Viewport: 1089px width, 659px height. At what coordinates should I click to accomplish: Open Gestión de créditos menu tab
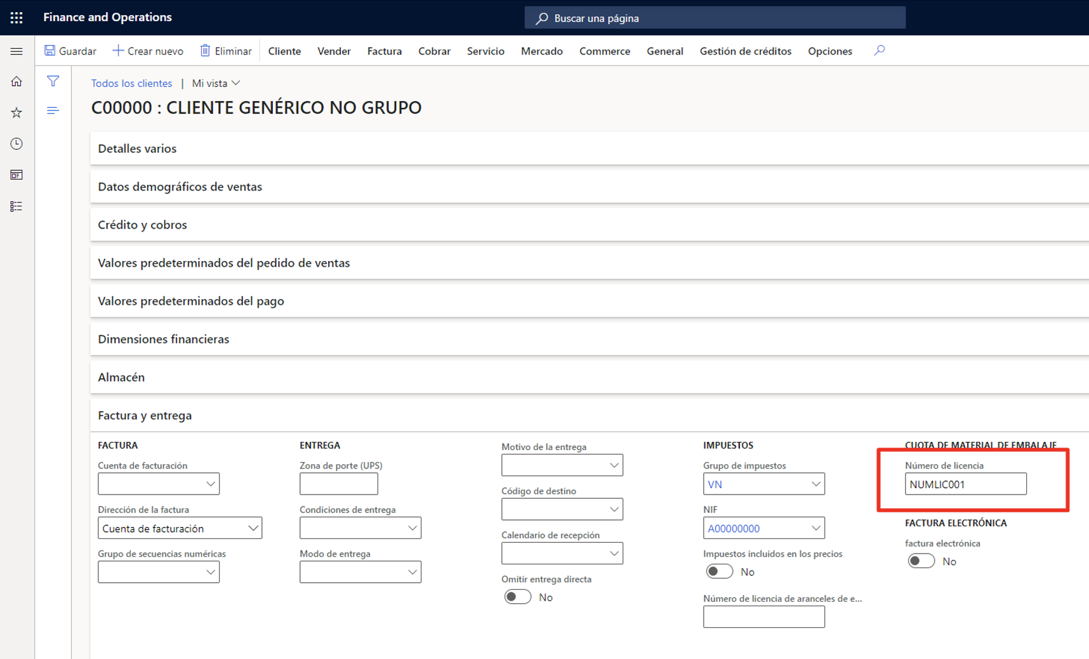[x=746, y=51]
